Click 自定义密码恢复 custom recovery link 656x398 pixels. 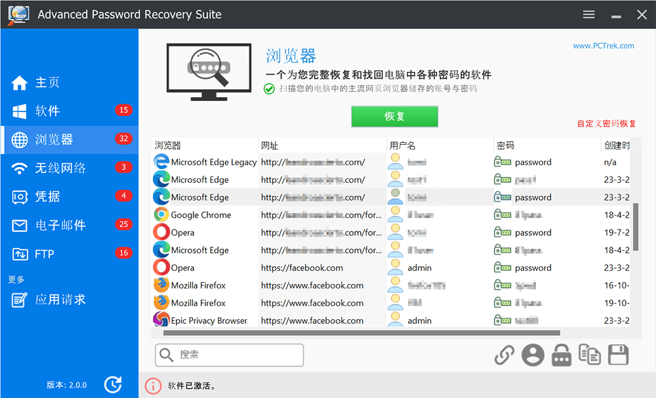(606, 123)
